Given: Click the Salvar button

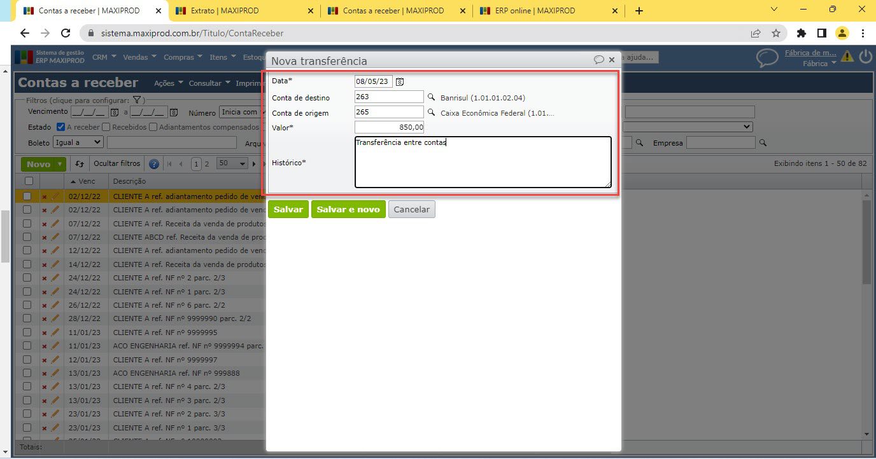Looking at the screenshot, I should pyautogui.click(x=288, y=209).
